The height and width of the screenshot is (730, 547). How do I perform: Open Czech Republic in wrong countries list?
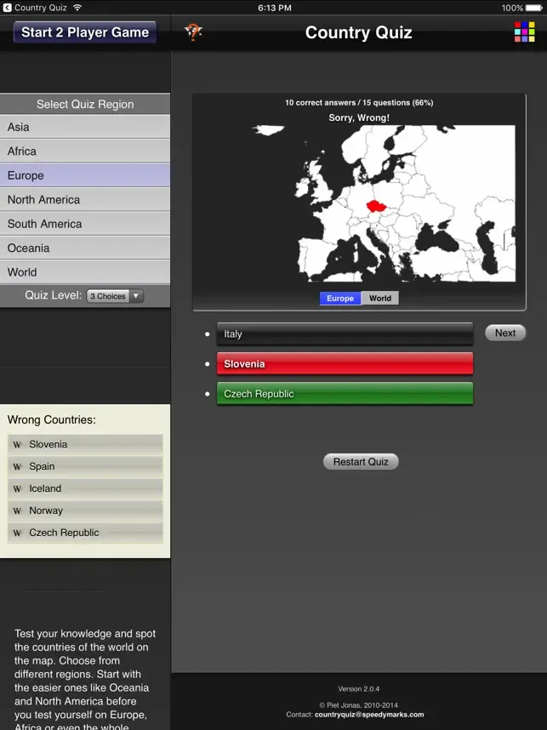point(85,533)
